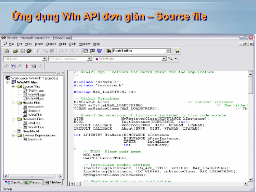Open the (Globals) class dropdown

pos(44,58)
